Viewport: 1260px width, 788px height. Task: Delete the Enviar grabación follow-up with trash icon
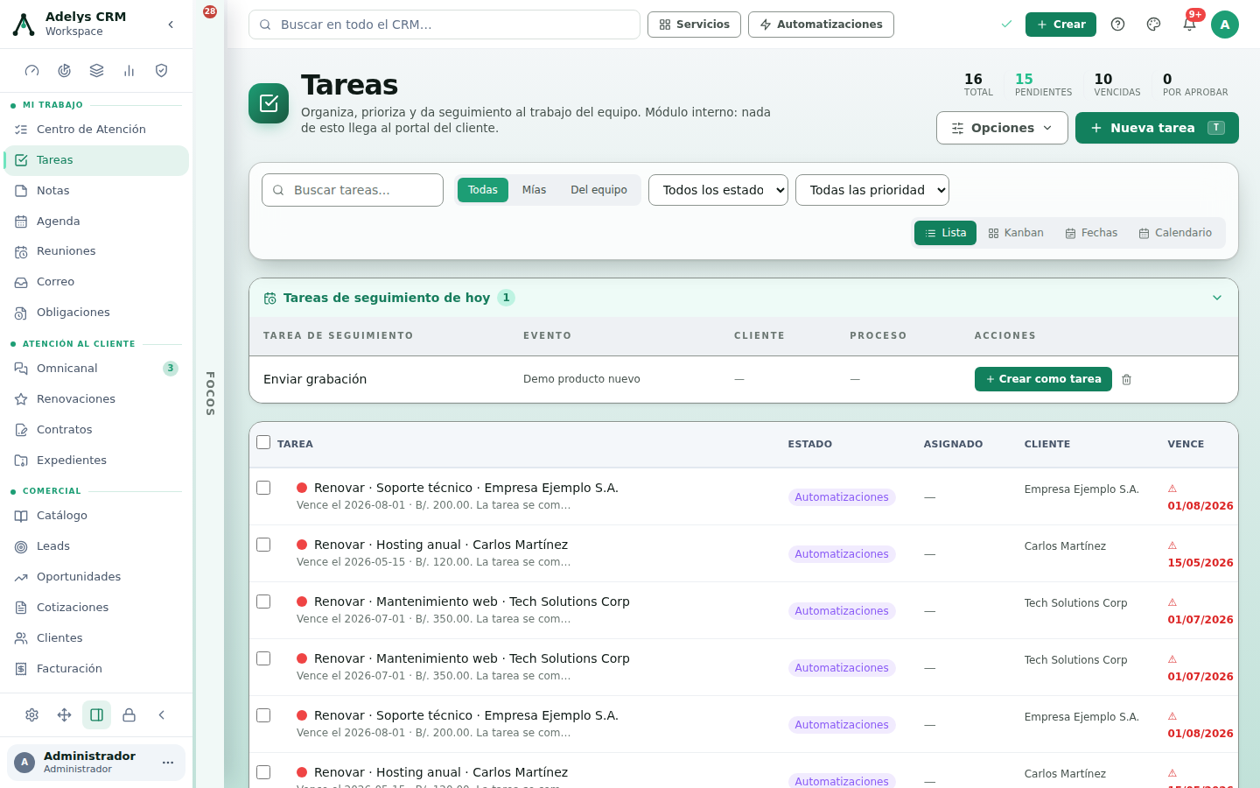[x=1127, y=379]
